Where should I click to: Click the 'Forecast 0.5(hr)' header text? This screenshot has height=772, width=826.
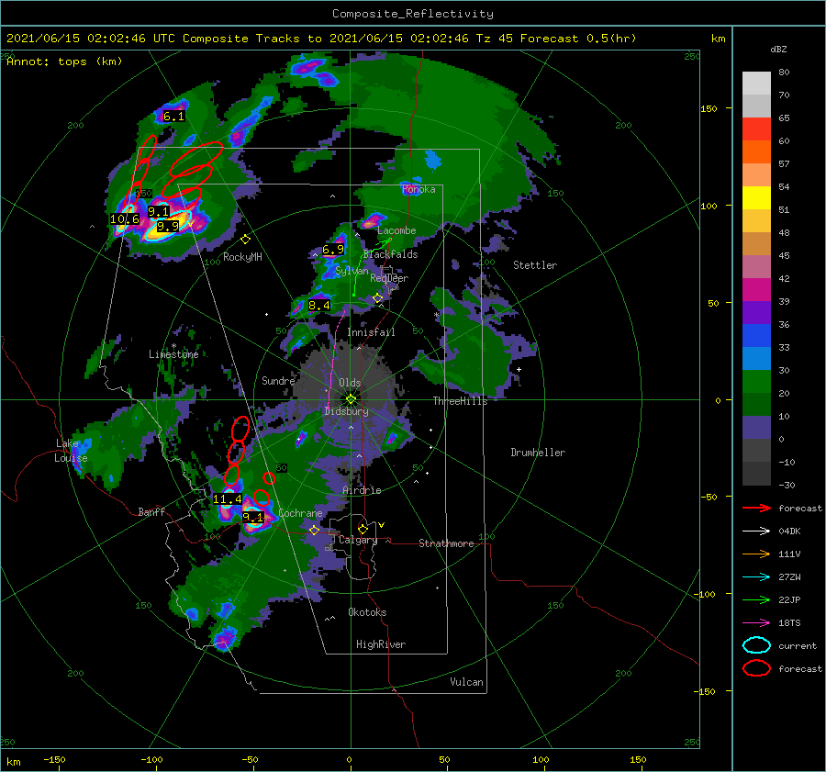(x=578, y=39)
